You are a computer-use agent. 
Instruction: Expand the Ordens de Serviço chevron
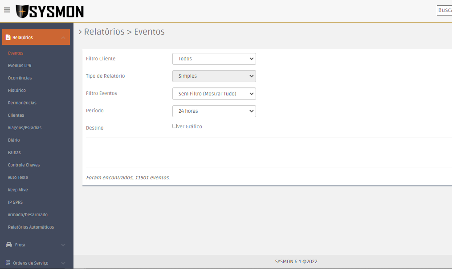point(63,263)
